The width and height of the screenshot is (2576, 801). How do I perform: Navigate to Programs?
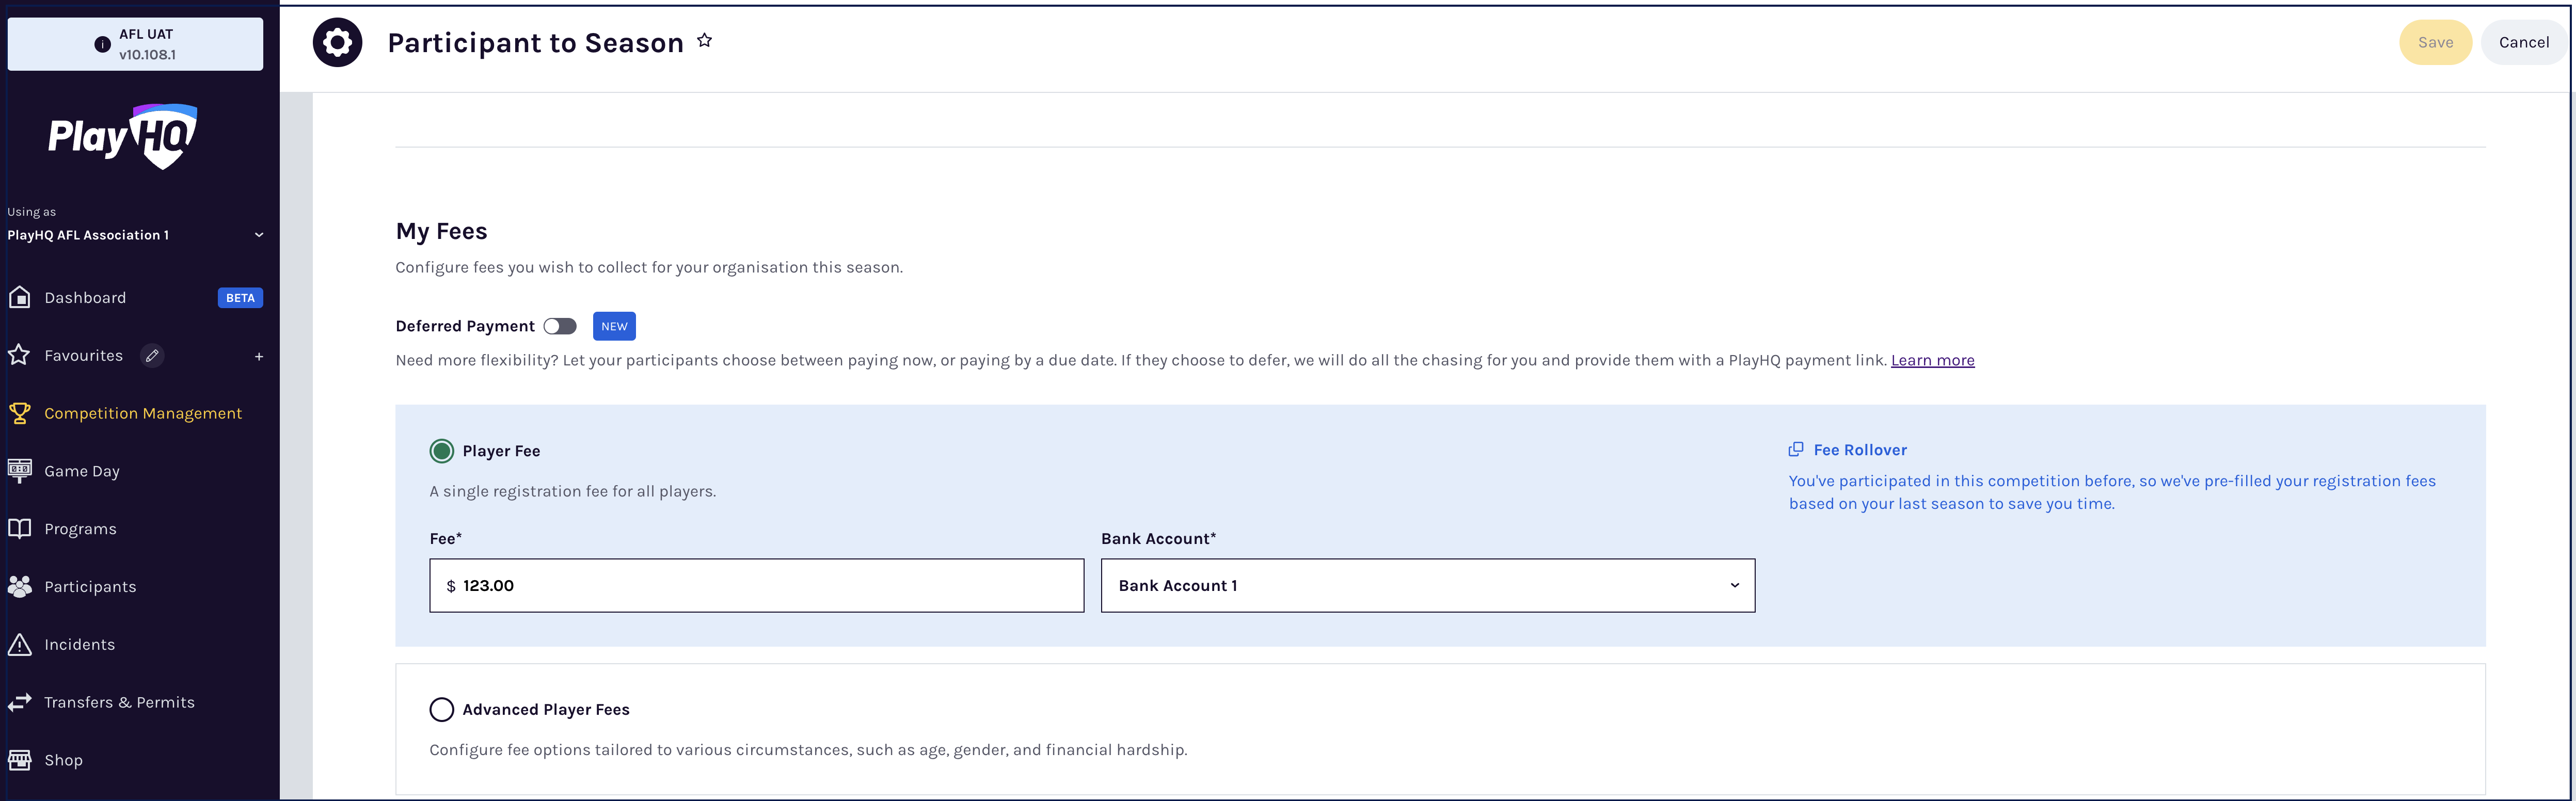(81, 528)
